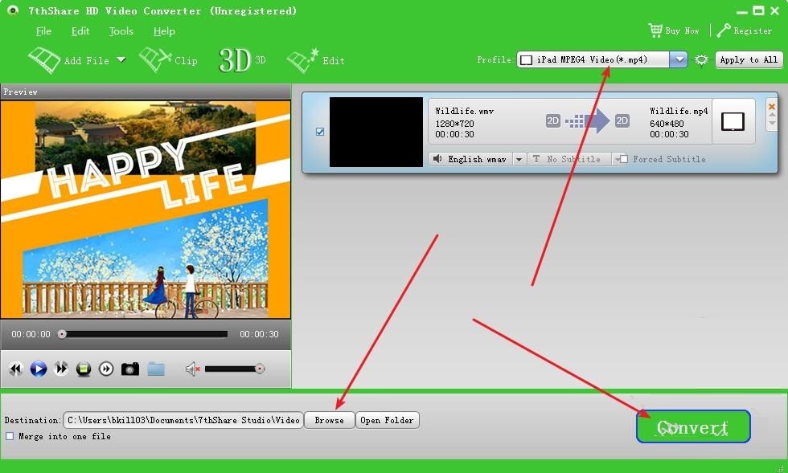Click the preview video area

pyautogui.click(x=146, y=210)
